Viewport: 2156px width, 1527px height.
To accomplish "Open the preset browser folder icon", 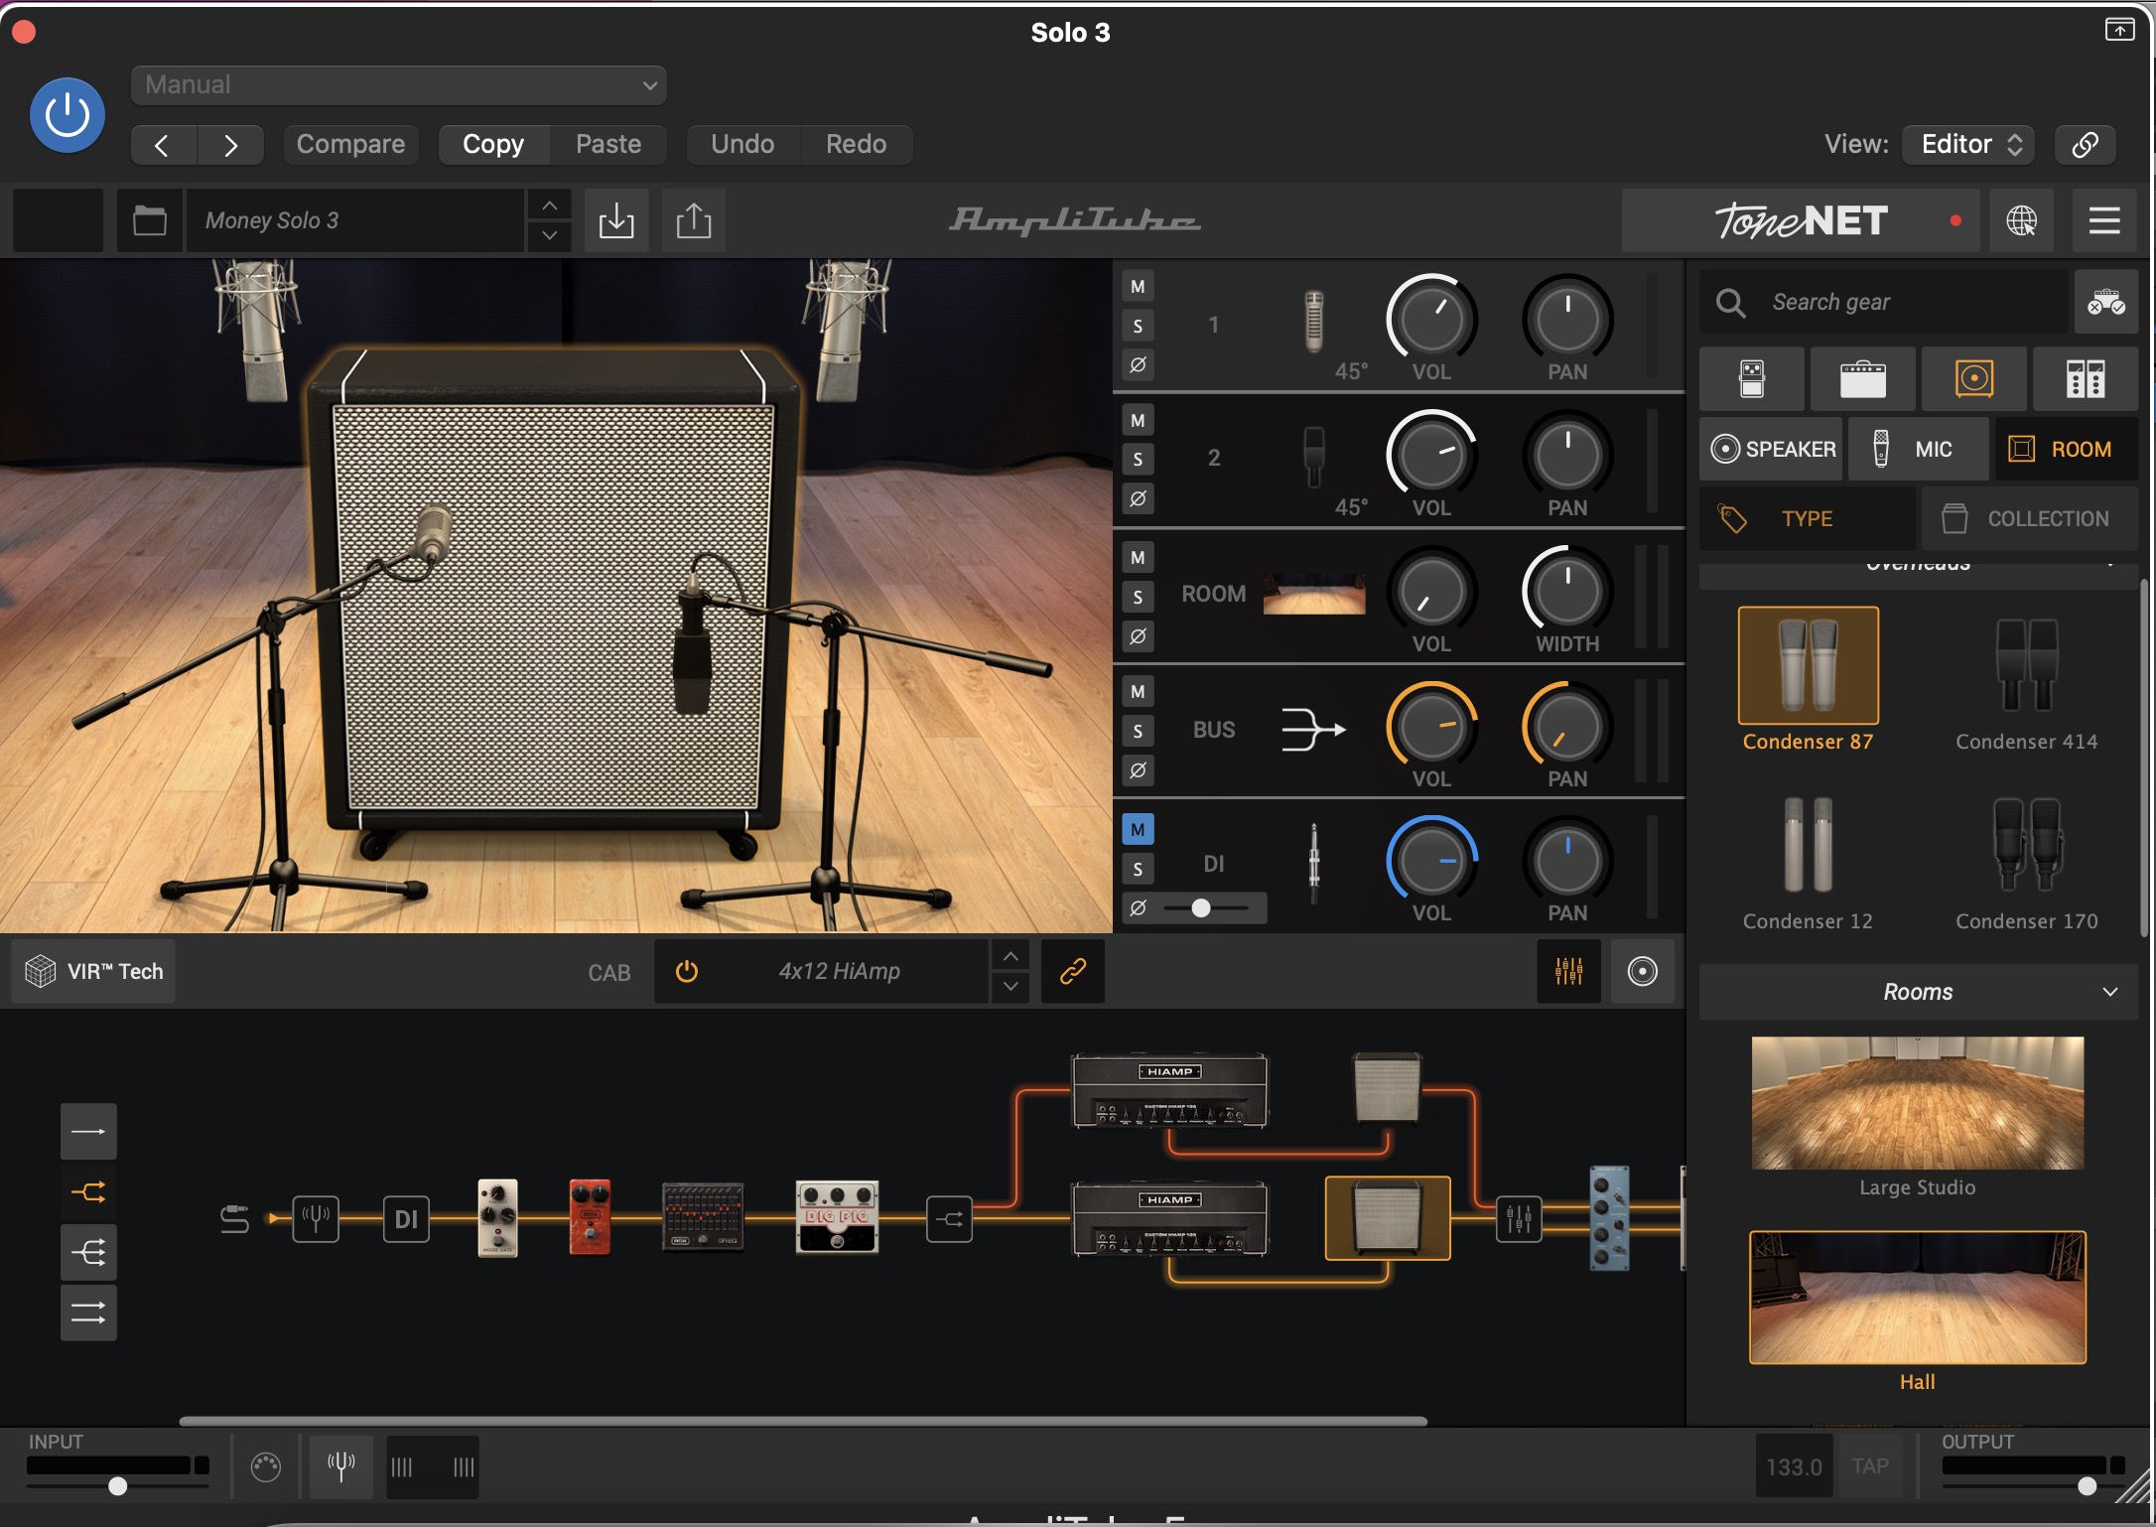I will [x=149, y=220].
